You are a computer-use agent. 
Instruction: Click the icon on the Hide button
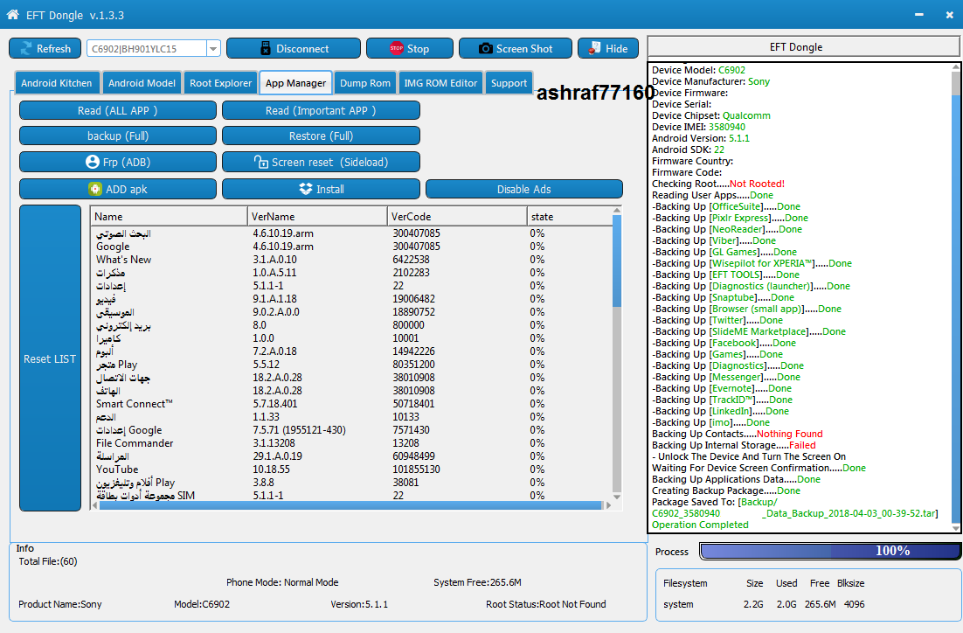[x=594, y=49]
